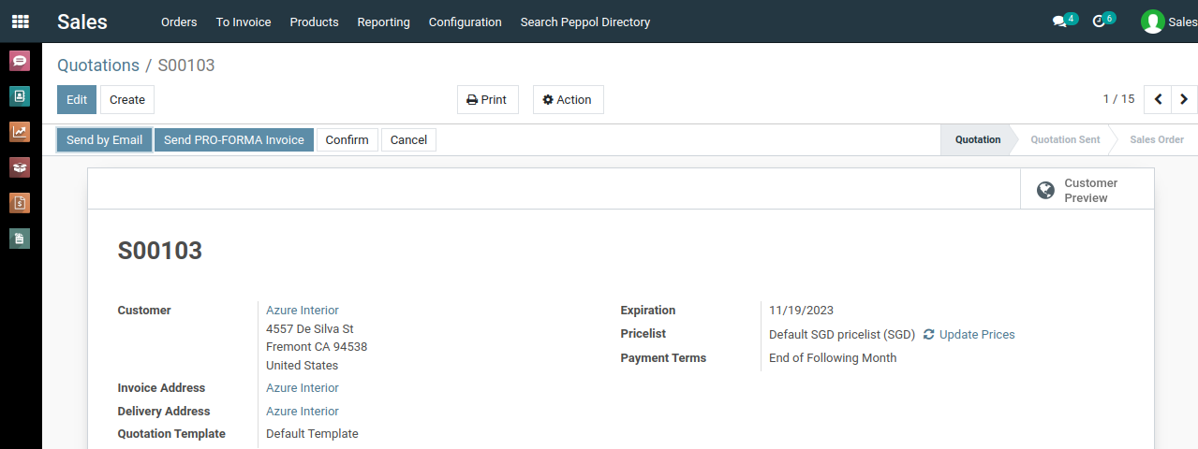
Task: Open the Reporting menu
Action: click(383, 22)
